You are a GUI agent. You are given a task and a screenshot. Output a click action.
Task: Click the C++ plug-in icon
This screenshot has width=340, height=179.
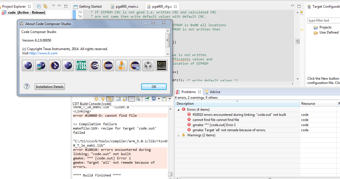point(95,65)
